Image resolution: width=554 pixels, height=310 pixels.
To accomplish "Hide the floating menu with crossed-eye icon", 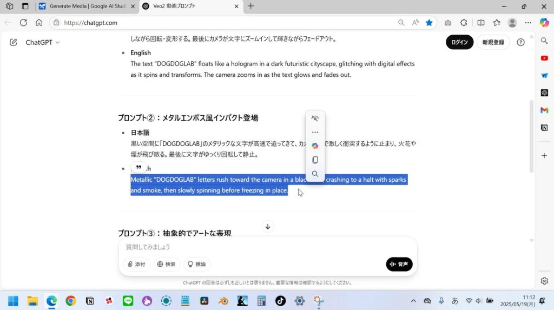I will coord(315,118).
